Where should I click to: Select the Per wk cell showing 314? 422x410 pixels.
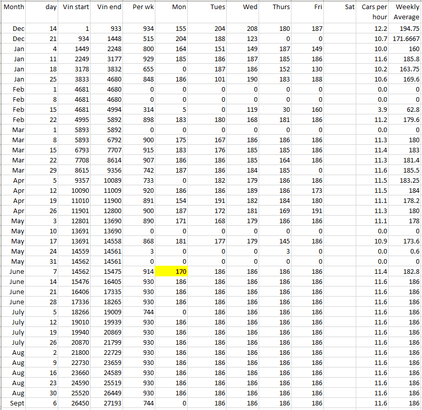click(139, 110)
